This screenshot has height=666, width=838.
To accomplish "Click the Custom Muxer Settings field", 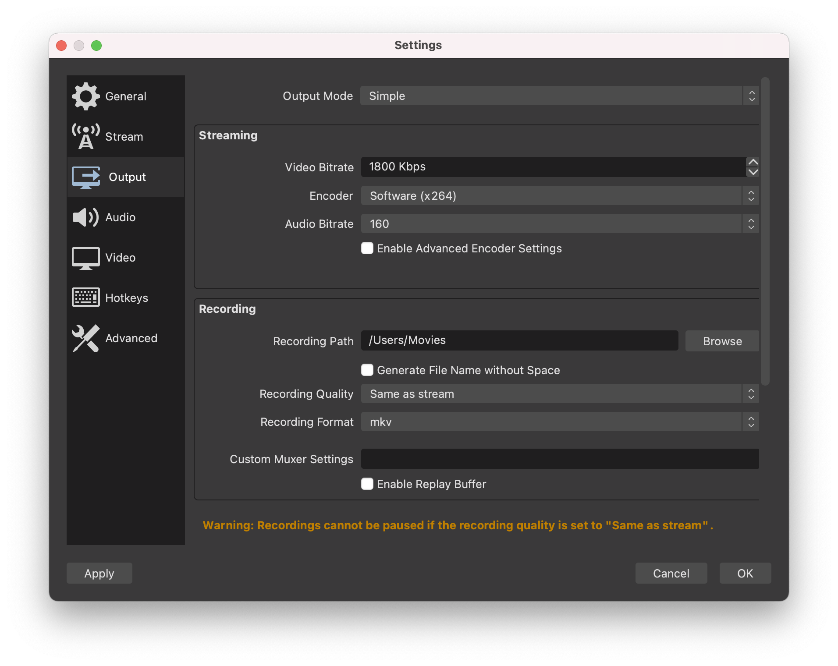I will coord(560,459).
